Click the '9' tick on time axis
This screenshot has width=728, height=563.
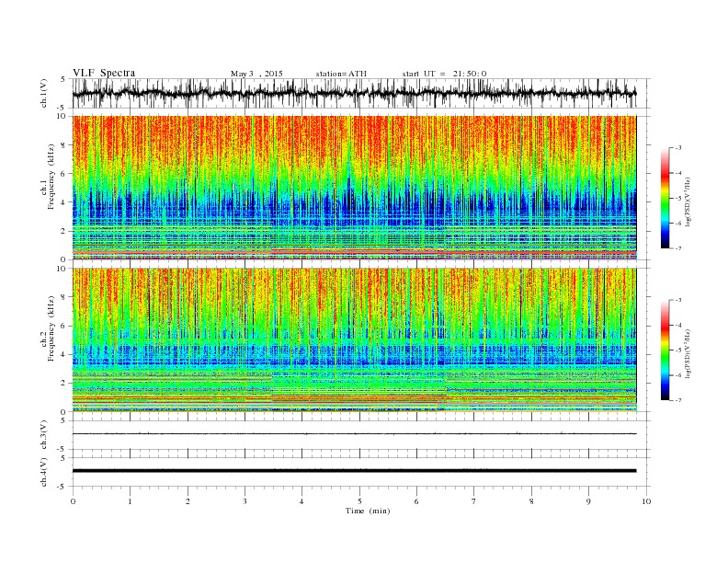point(588,501)
